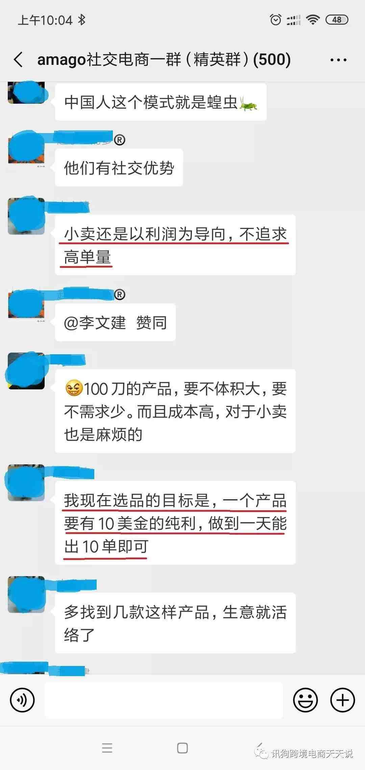Image resolution: width=365 pixels, height=770 pixels.
Task: Tap the battery indicator showing 48
Action: [337, 20]
